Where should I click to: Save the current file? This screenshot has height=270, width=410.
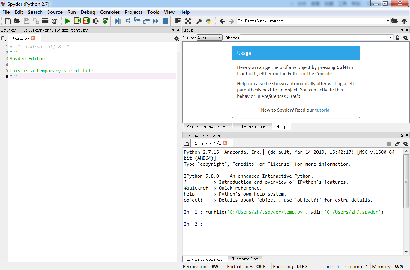[27, 21]
